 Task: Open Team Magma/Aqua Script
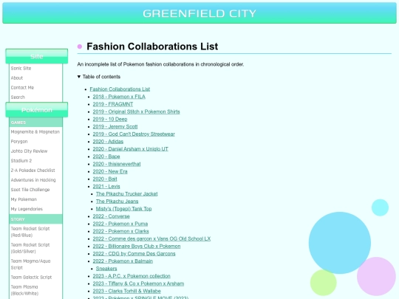[x=30, y=264]
